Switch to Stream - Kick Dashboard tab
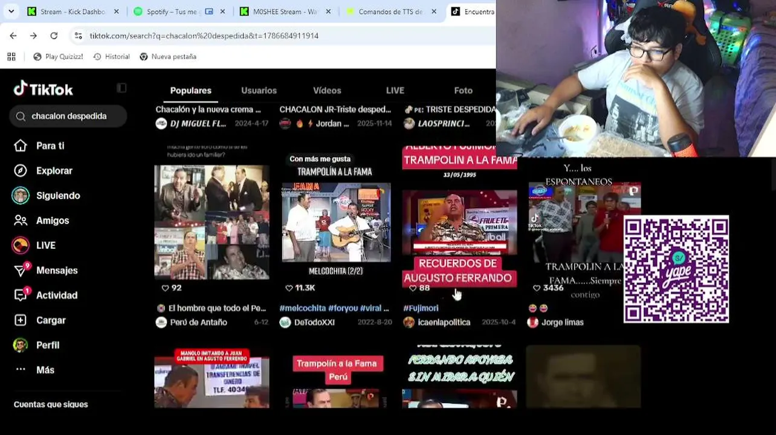Viewport: 776px width, 435px height. point(73,11)
